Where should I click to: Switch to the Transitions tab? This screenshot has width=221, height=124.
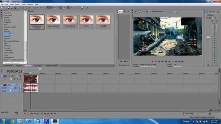tap(38, 66)
